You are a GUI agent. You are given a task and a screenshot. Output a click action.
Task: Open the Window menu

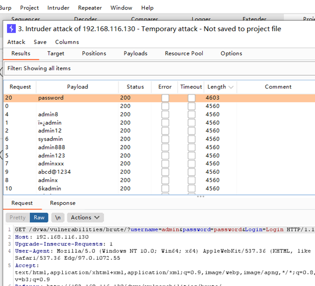[x=121, y=8]
